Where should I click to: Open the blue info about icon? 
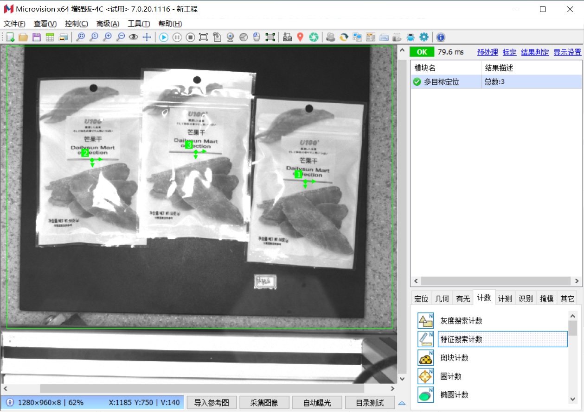tap(441, 37)
